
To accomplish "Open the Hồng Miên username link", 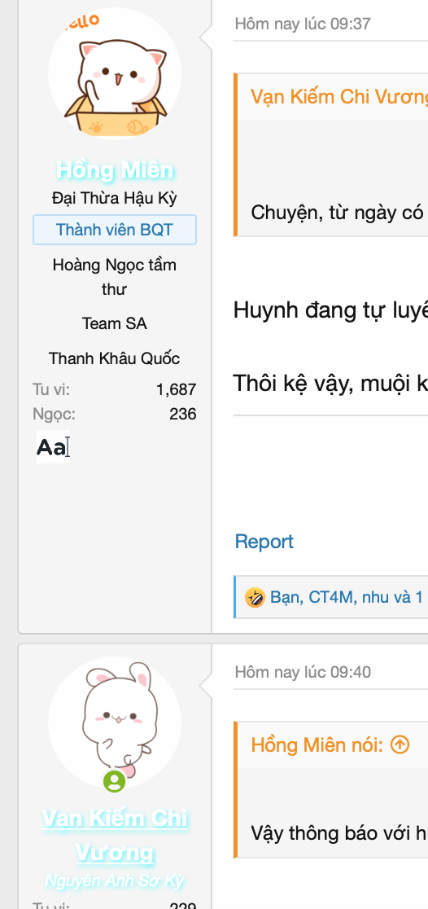I will pos(115,170).
